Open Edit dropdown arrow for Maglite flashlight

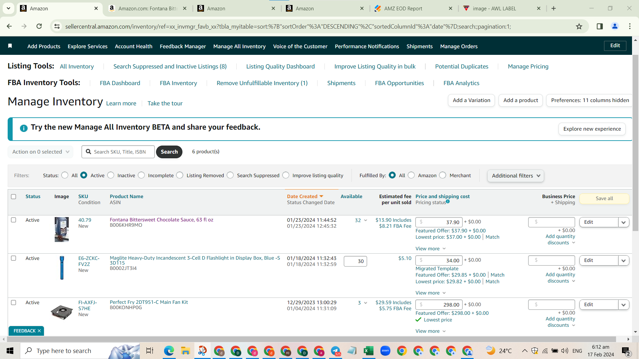624,260
